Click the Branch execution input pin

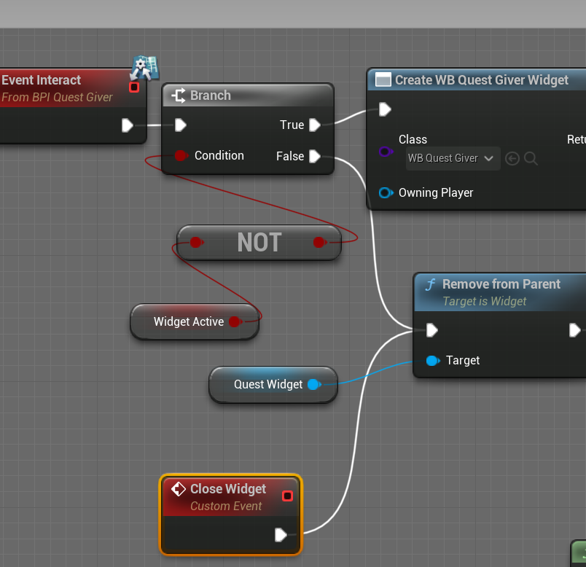[181, 125]
